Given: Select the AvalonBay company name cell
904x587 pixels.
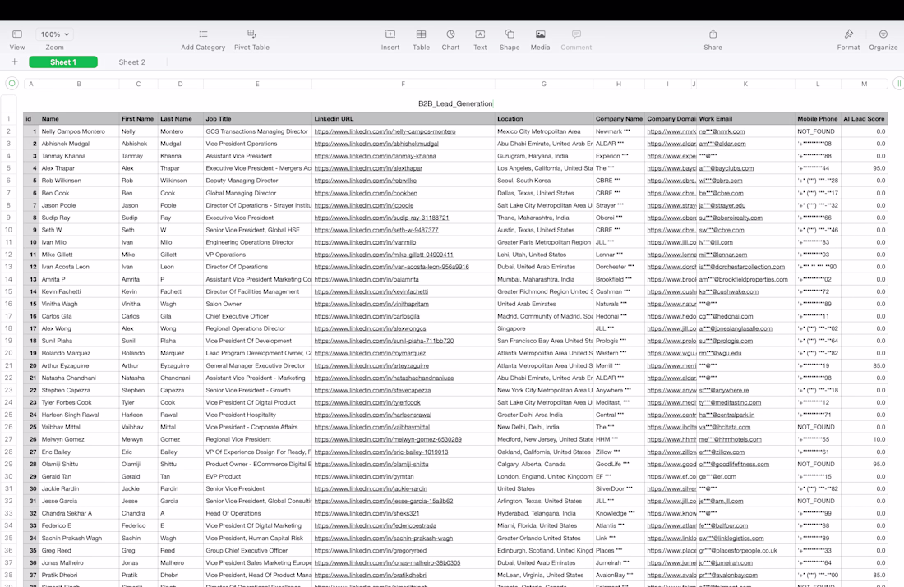Looking at the screenshot, I should [x=619, y=575].
